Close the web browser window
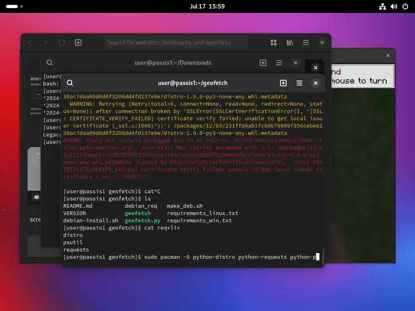Image resolution: width=415 pixels, height=311 pixels. [x=322, y=43]
